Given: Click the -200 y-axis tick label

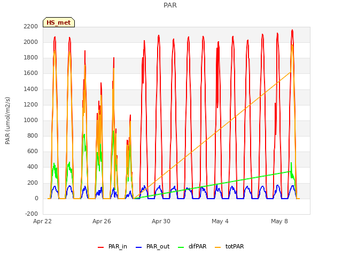Looking at the screenshot, I should tap(32, 214).
